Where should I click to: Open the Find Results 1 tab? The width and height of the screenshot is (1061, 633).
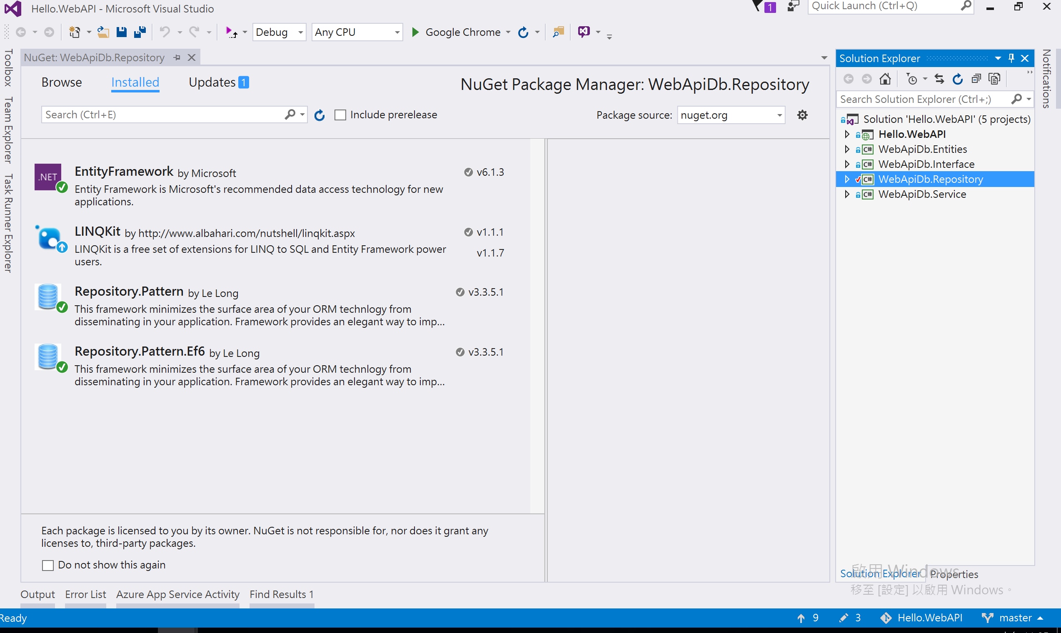282,595
